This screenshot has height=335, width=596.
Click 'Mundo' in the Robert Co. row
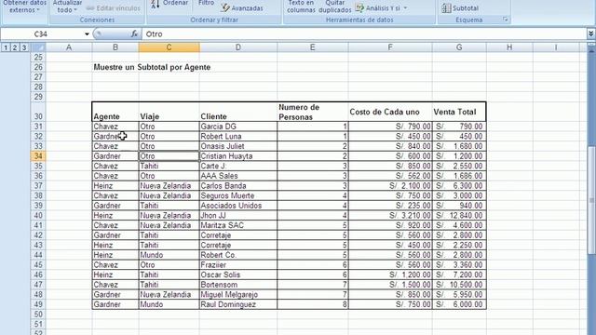click(x=169, y=255)
